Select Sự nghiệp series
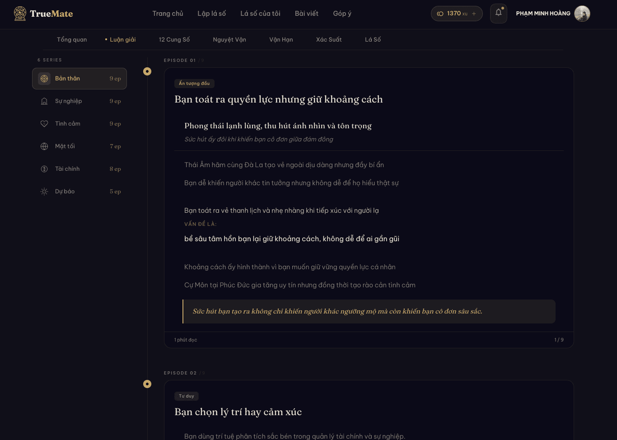Viewport: 617px width, 440px height. 79,101
